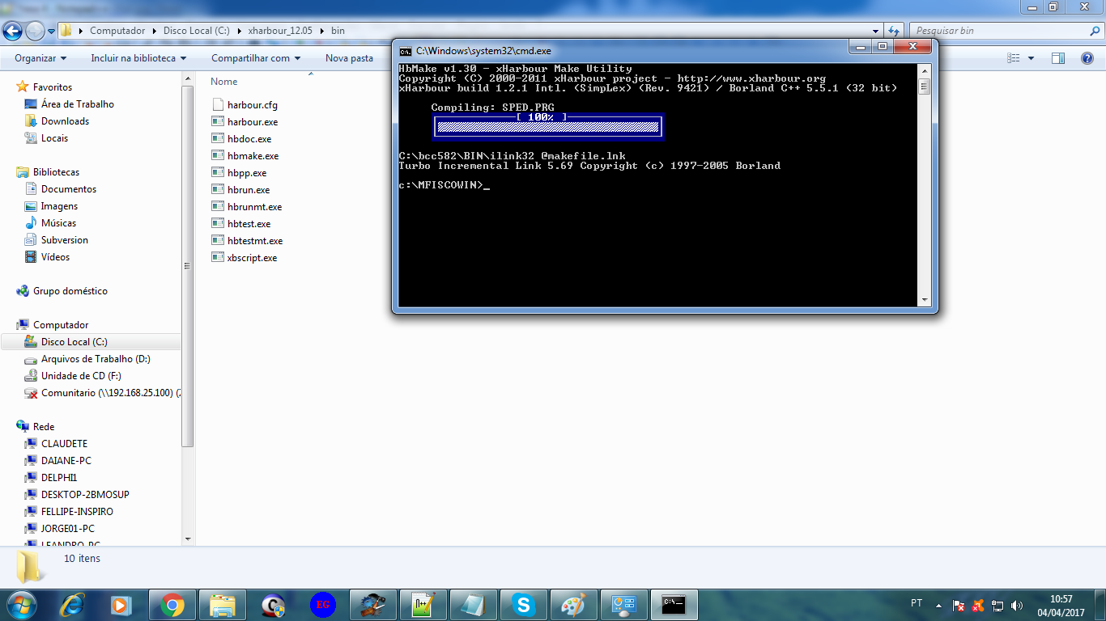The width and height of the screenshot is (1106, 621).
Task: Select the harbour.exe file icon
Action: [217, 121]
